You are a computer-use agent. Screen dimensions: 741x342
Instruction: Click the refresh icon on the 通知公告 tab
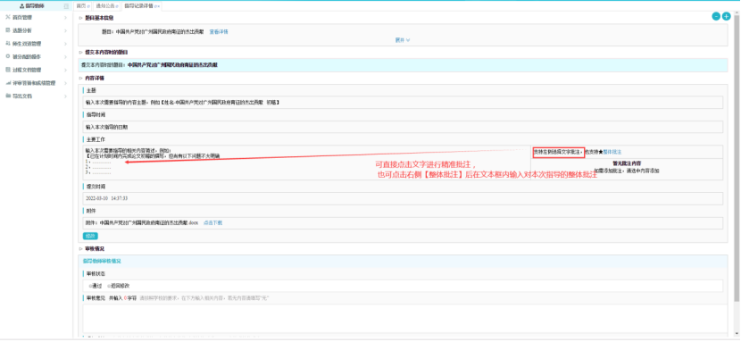point(117,6)
